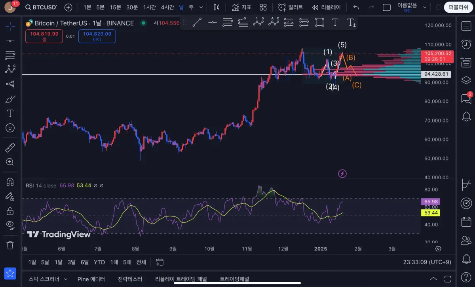Click the trend line tool in floating toolbar

click(x=197, y=23)
